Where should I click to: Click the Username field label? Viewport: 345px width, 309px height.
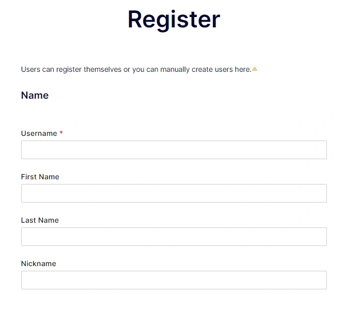pos(39,133)
